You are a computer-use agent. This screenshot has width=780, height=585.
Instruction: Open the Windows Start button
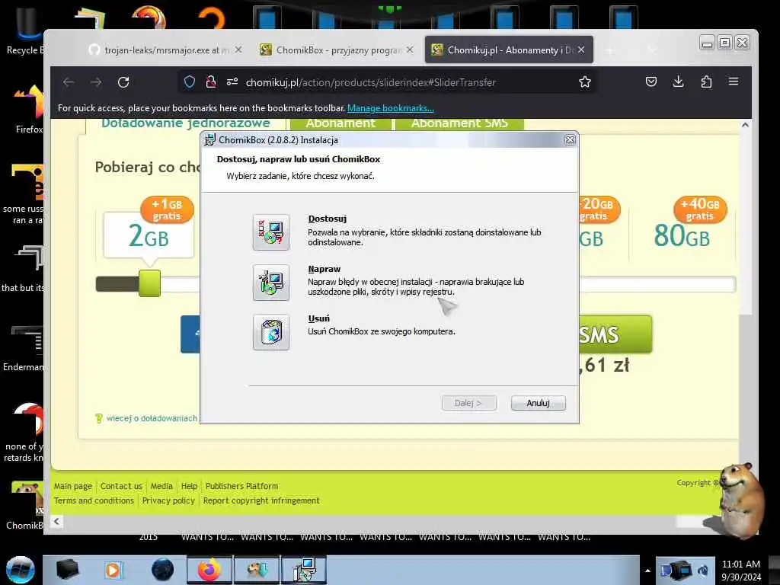point(21,570)
